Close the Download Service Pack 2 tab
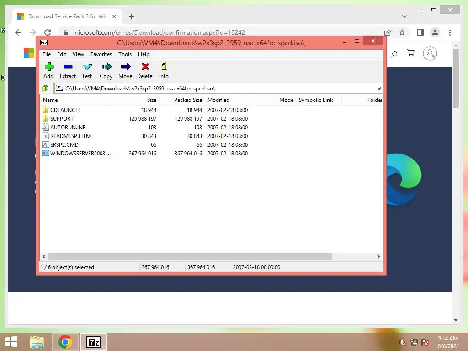Image resolution: width=468 pixels, height=351 pixels. 114,16
